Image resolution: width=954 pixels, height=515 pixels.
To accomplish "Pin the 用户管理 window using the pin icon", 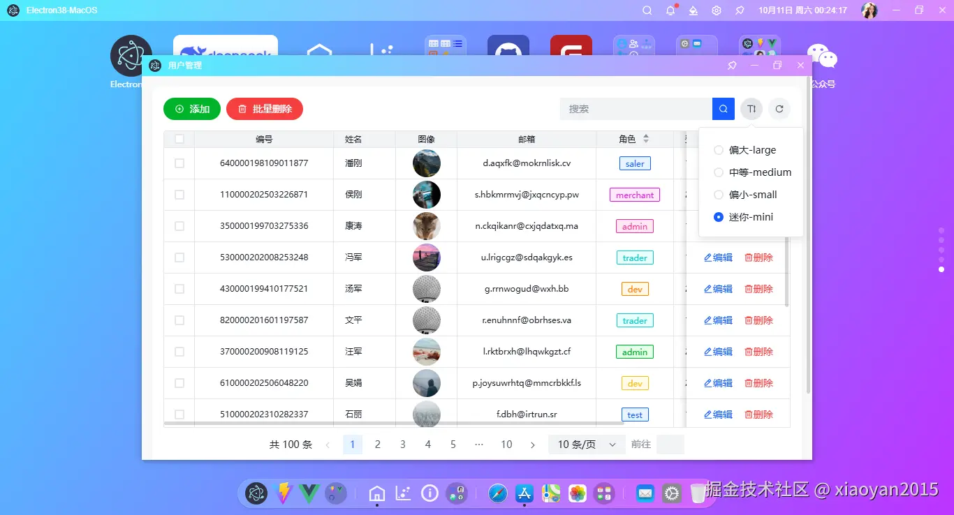I will click(x=731, y=65).
